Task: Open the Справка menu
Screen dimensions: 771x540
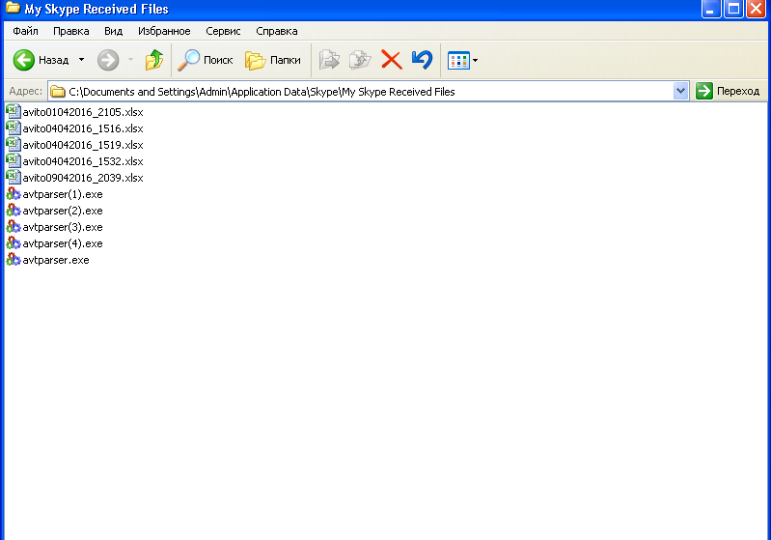Action: pyautogui.click(x=277, y=31)
